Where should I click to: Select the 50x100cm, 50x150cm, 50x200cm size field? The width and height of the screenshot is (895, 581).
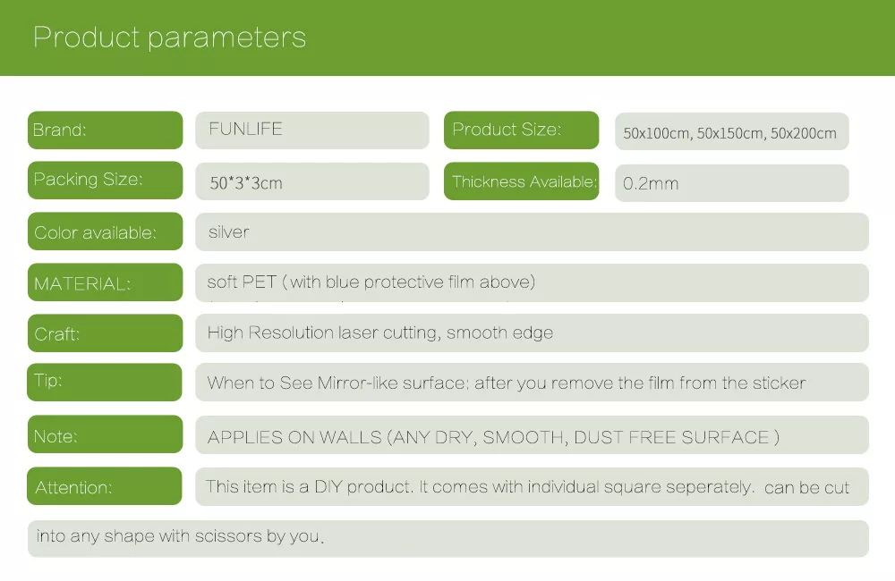(x=731, y=132)
